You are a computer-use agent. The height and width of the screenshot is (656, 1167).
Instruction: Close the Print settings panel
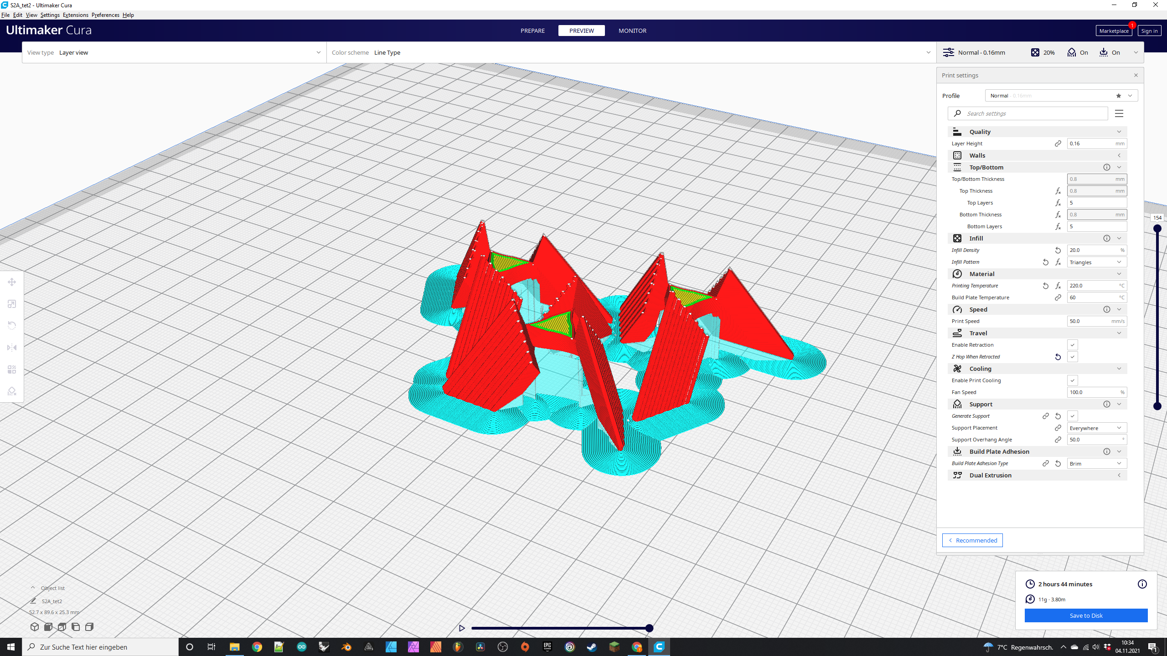pyautogui.click(x=1136, y=75)
